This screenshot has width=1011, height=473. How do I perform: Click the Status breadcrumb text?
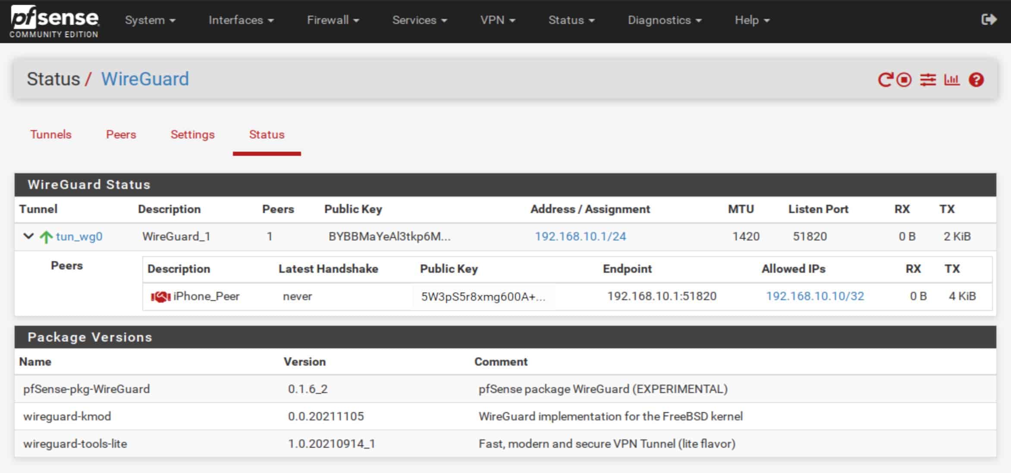(53, 79)
